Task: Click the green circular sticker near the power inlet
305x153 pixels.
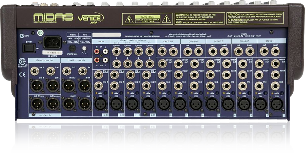Action: point(40,33)
